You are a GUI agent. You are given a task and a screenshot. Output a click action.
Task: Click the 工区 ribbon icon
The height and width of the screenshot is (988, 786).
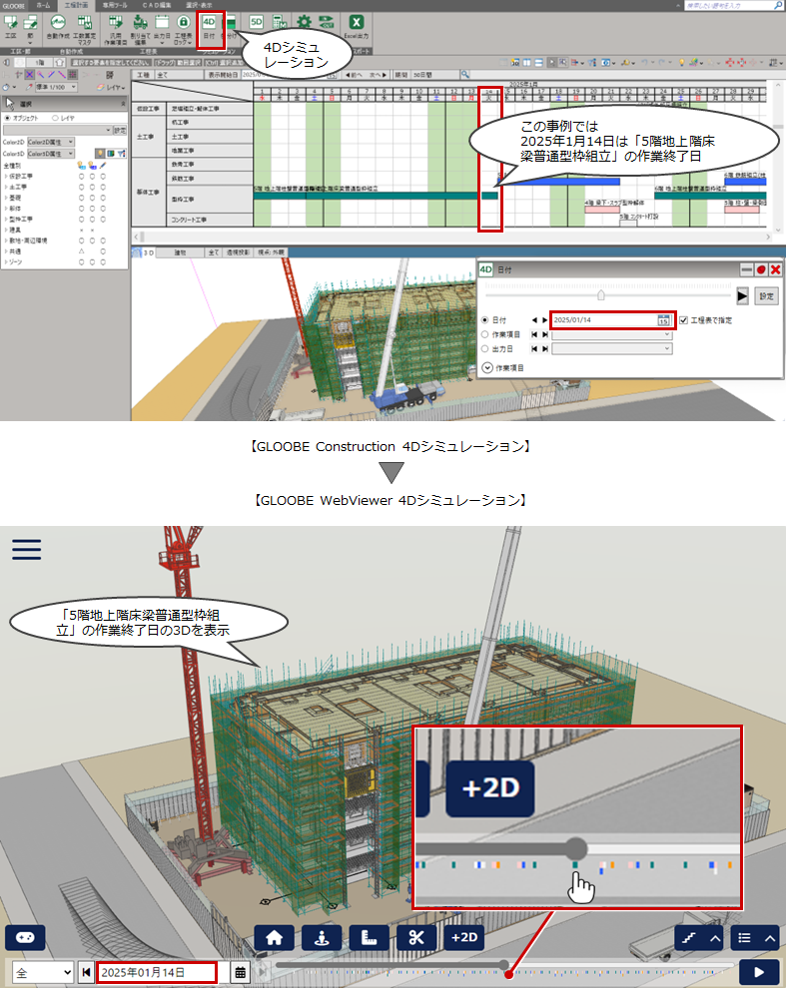click(x=11, y=28)
